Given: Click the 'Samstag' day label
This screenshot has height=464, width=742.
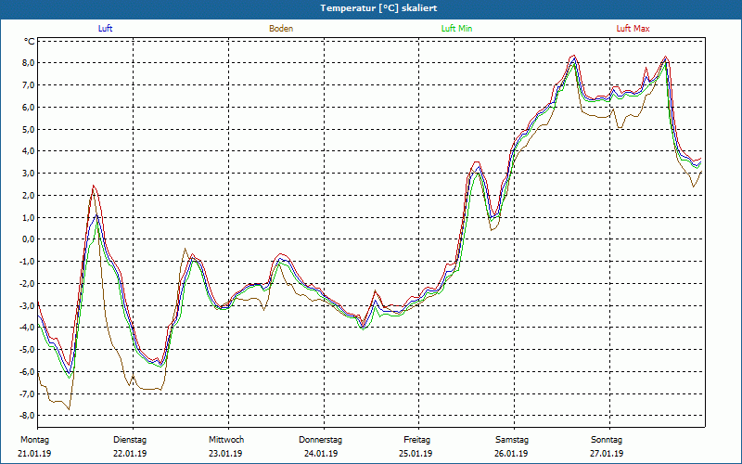Looking at the screenshot, I should point(512,440).
